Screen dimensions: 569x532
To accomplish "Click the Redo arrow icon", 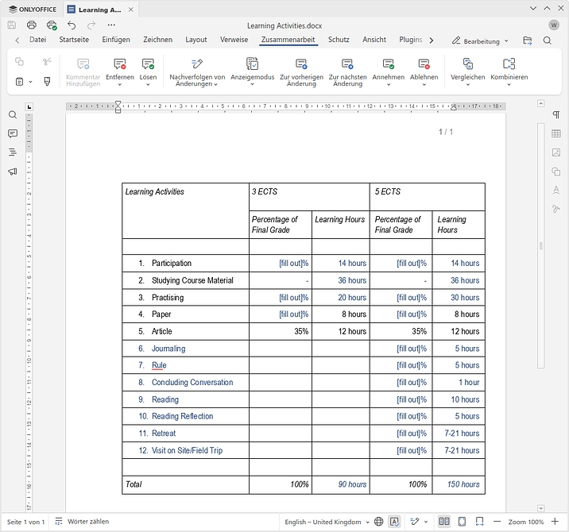I will [91, 25].
